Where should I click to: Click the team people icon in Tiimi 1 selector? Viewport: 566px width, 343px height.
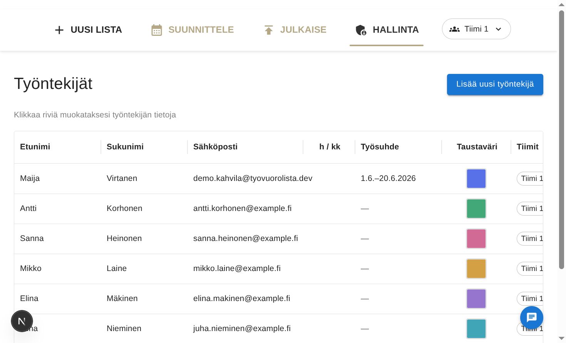click(x=454, y=29)
